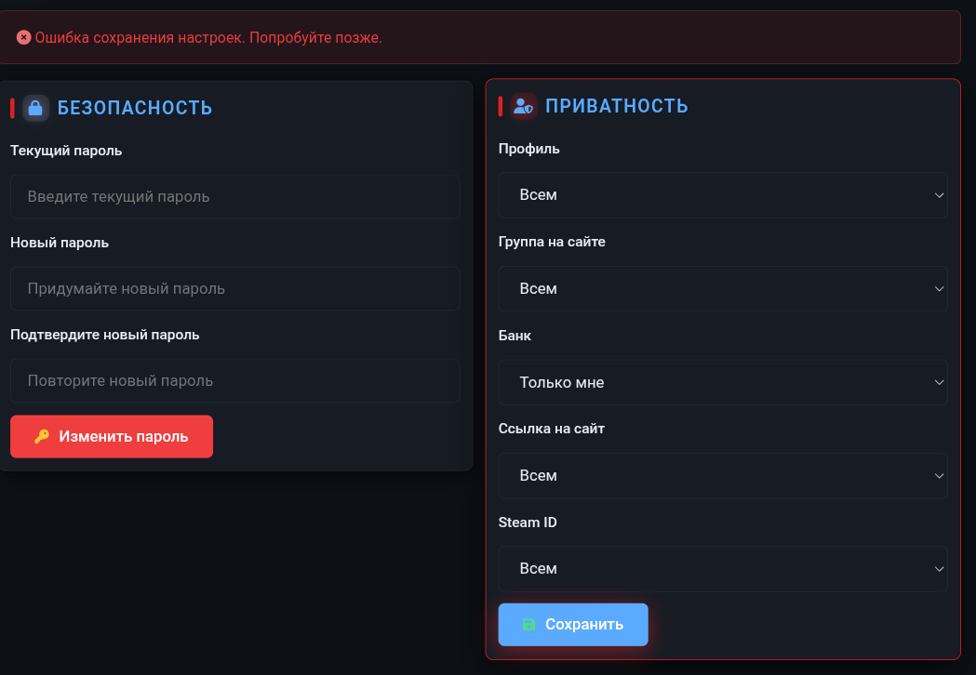The image size is (976, 675).
Task: Click the Подтвердите новый пароль label
Action: [x=104, y=335]
